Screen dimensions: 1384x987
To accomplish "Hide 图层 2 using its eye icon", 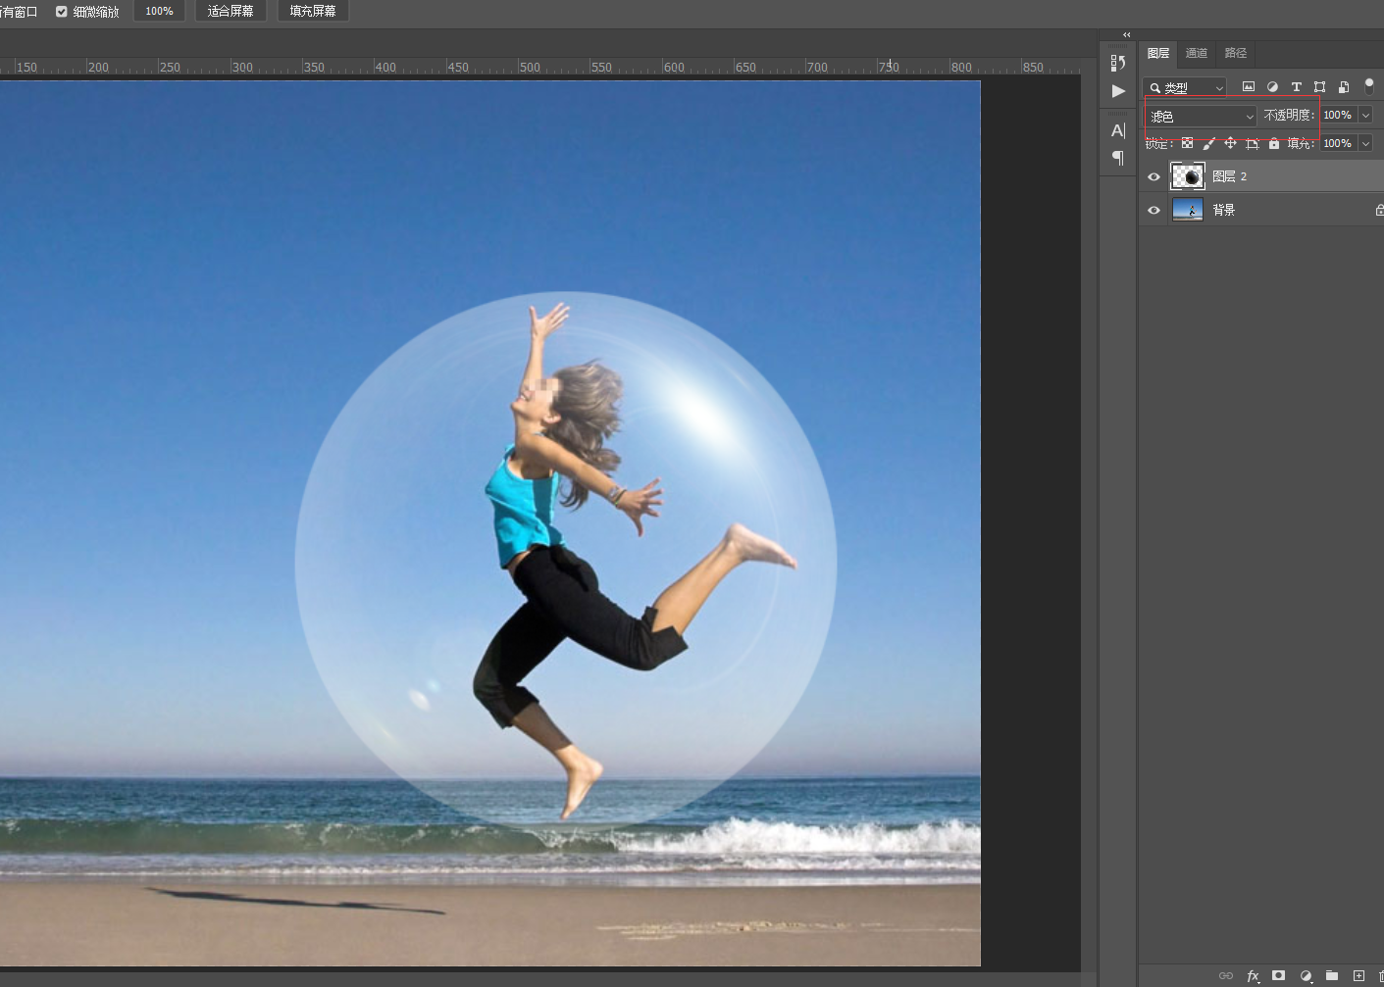I will [x=1153, y=176].
